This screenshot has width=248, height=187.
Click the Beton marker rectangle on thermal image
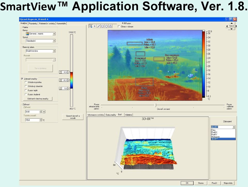pos(144,82)
